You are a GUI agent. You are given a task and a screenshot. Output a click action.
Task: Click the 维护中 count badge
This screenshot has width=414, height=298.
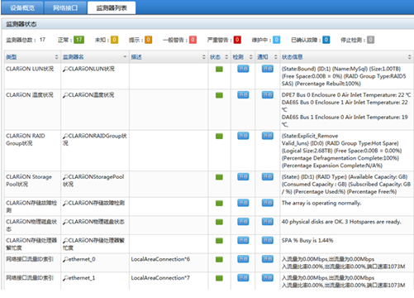[x=277, y=40]
